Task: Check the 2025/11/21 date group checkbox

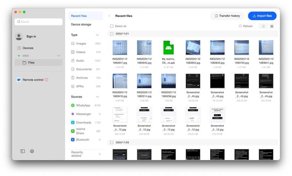Action: (112, 34)
